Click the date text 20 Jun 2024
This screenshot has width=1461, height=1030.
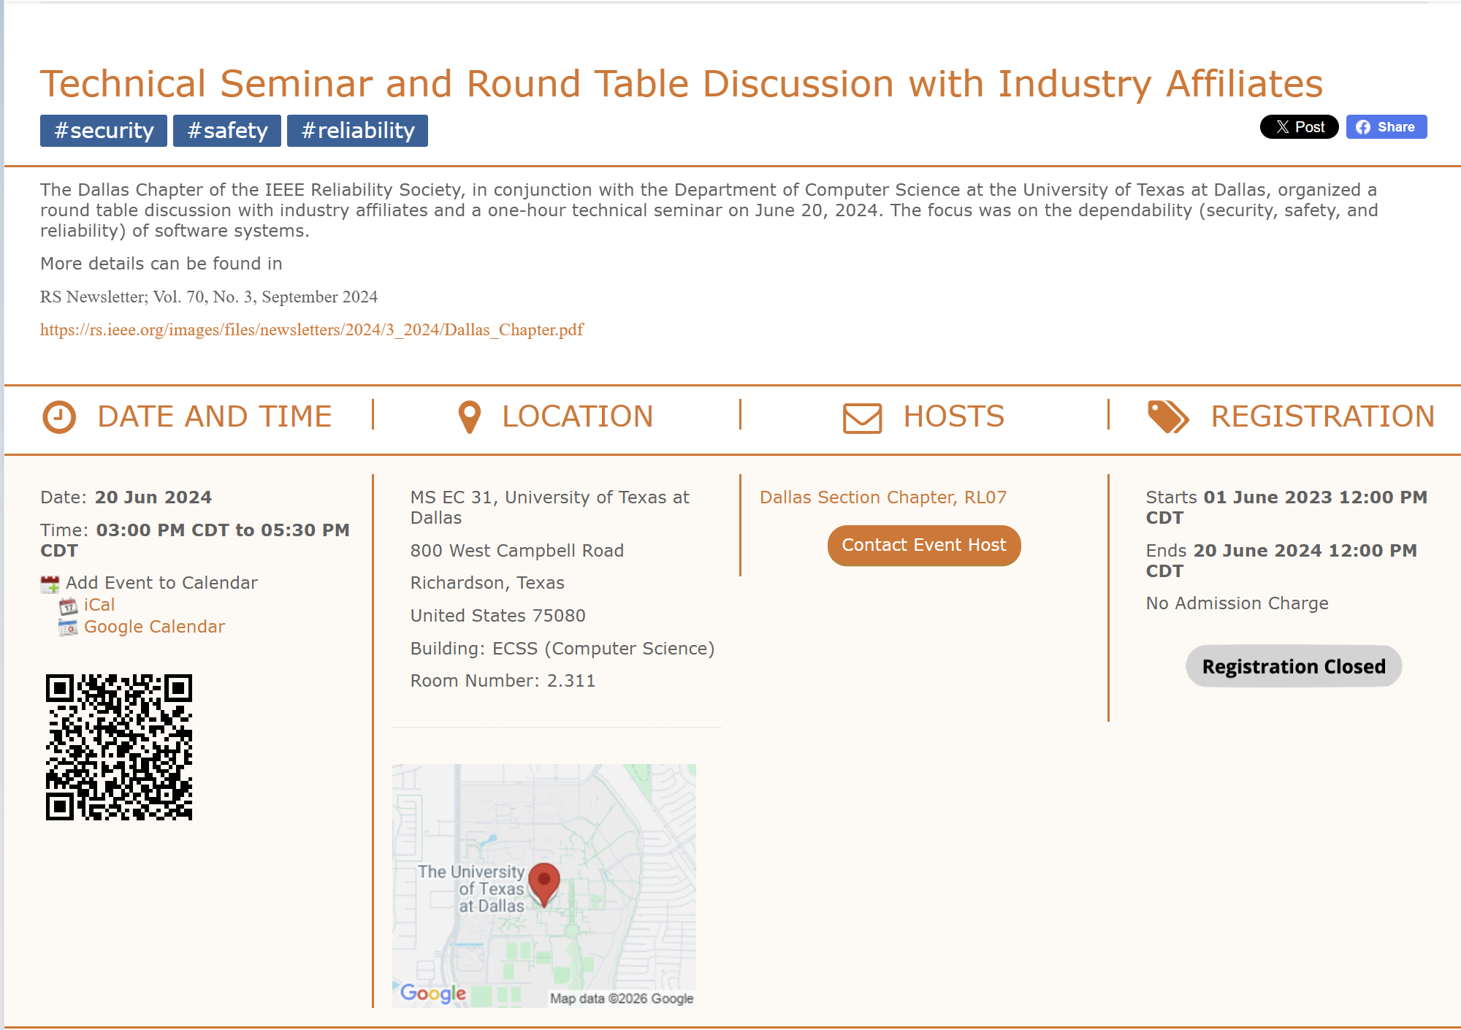[x=153, y=497]
